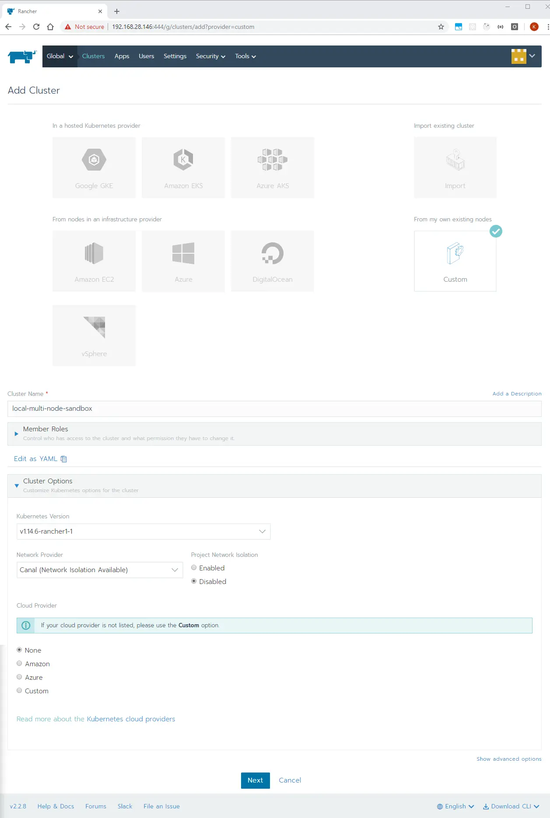Click the user avatar icon in header

click(519, 56)
